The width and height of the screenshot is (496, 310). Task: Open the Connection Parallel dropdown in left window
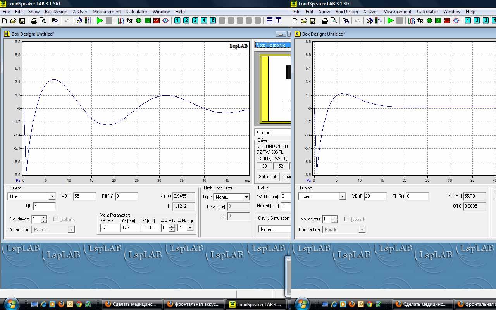[x=71, y=230]
